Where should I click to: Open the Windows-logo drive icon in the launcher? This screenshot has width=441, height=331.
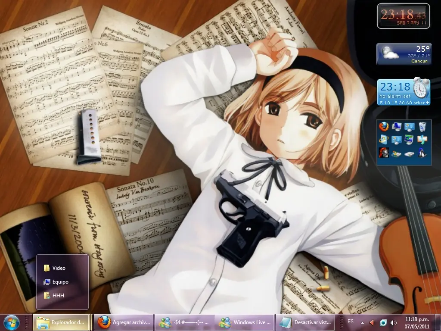(x=397, y=154)
